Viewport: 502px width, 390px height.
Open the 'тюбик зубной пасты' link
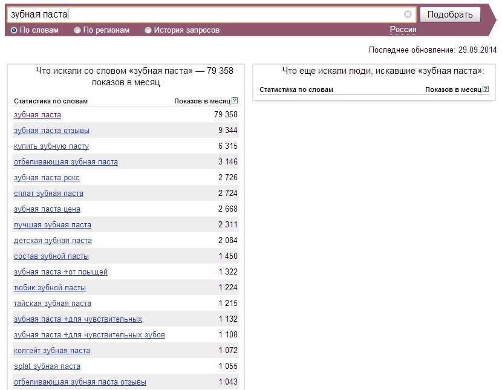pyautogui.click(x=50, y=287)
